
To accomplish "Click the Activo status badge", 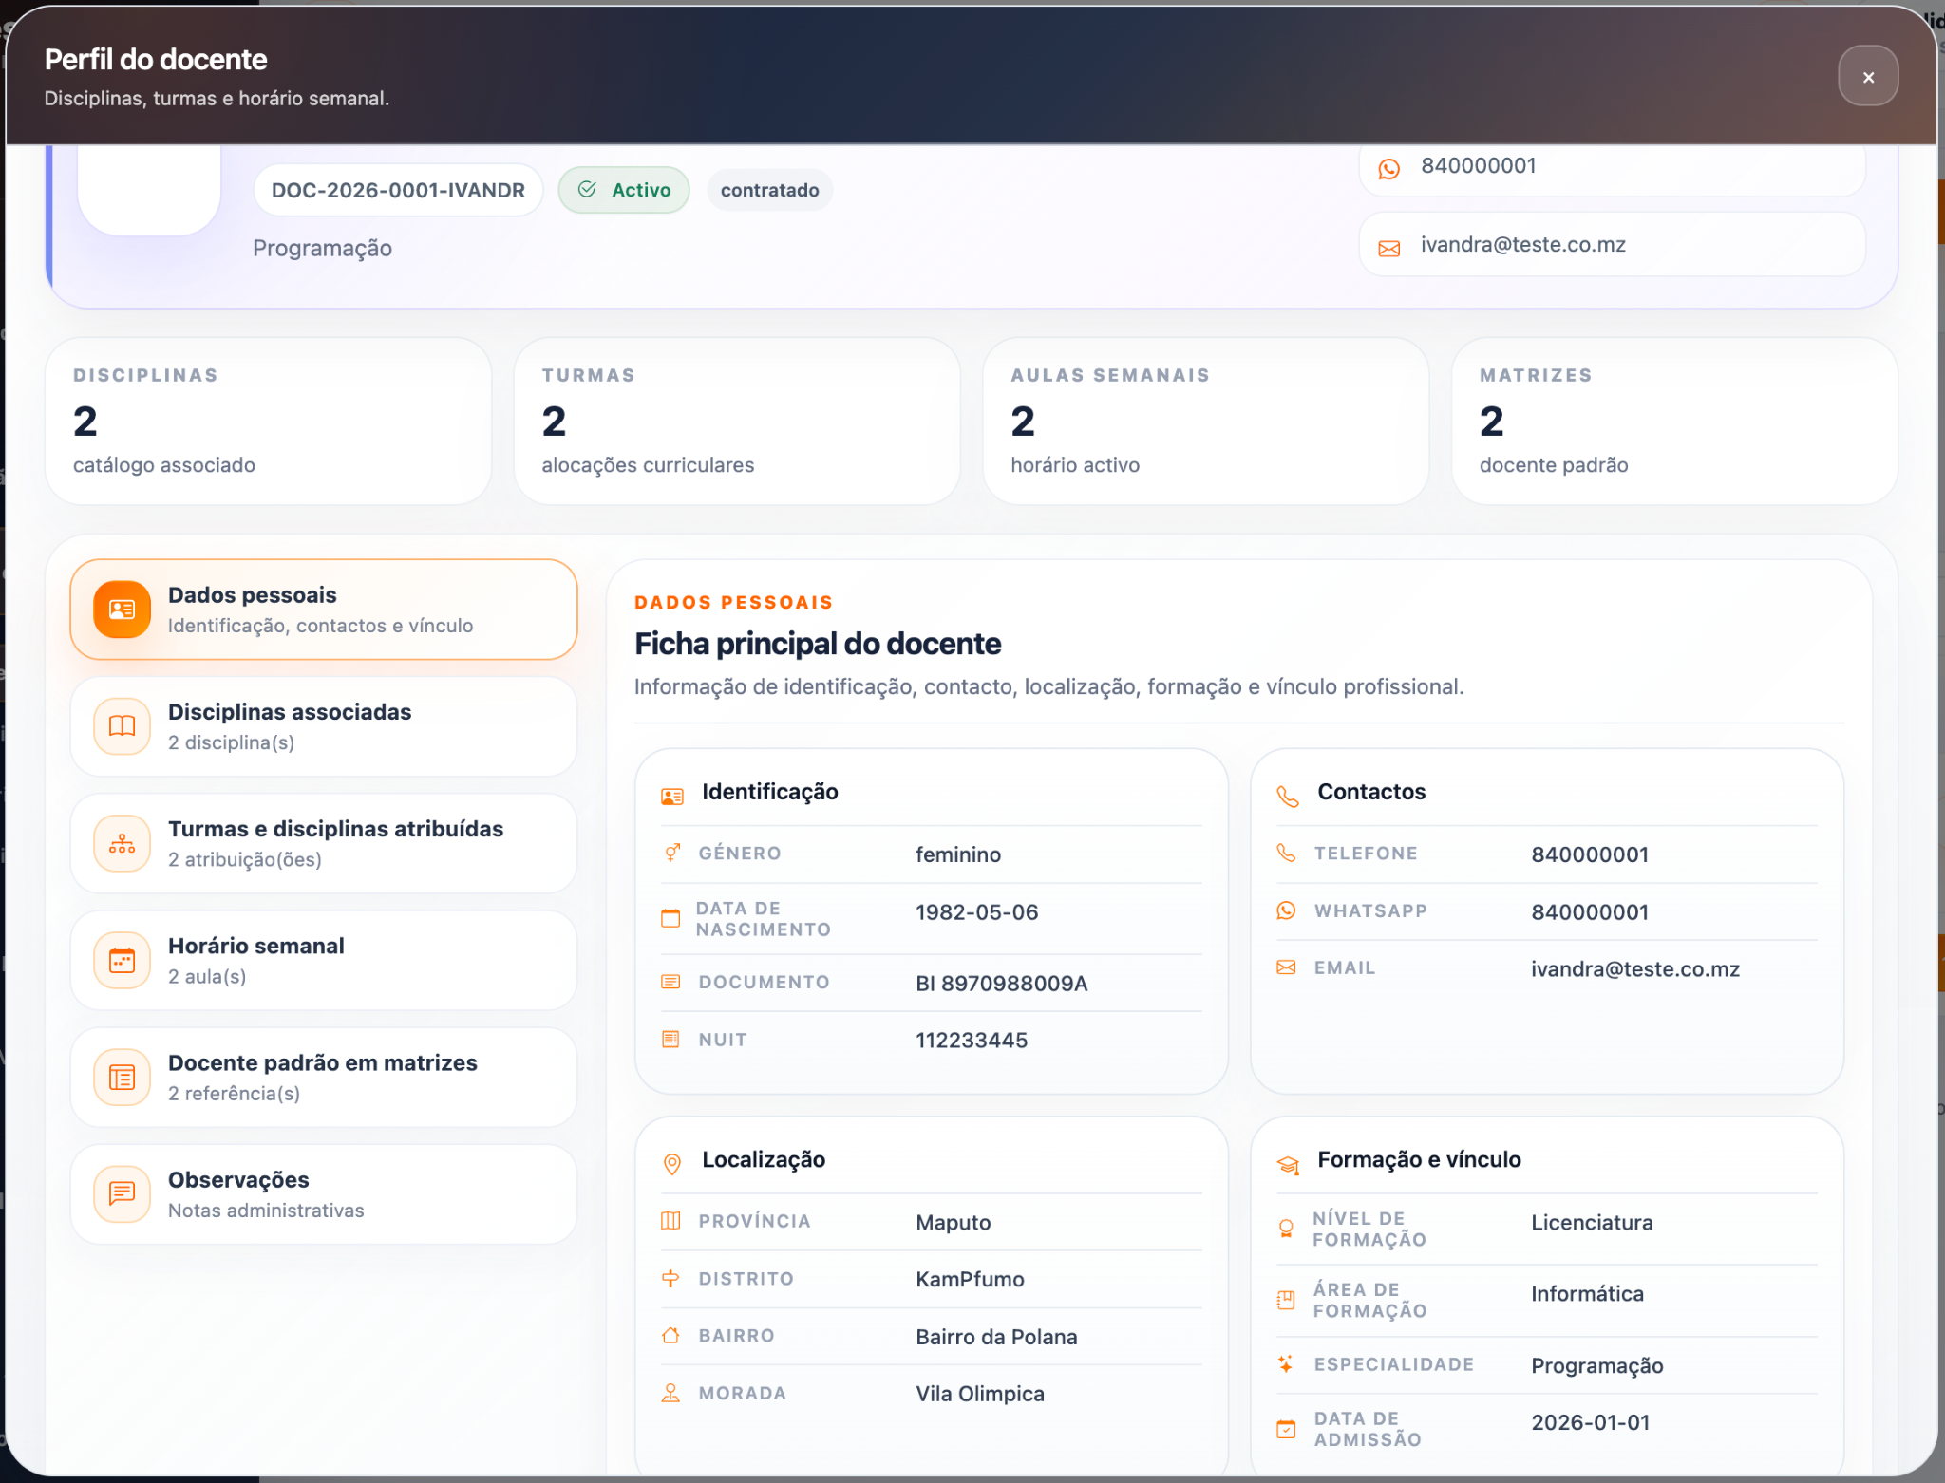I will tap(624, 190).
